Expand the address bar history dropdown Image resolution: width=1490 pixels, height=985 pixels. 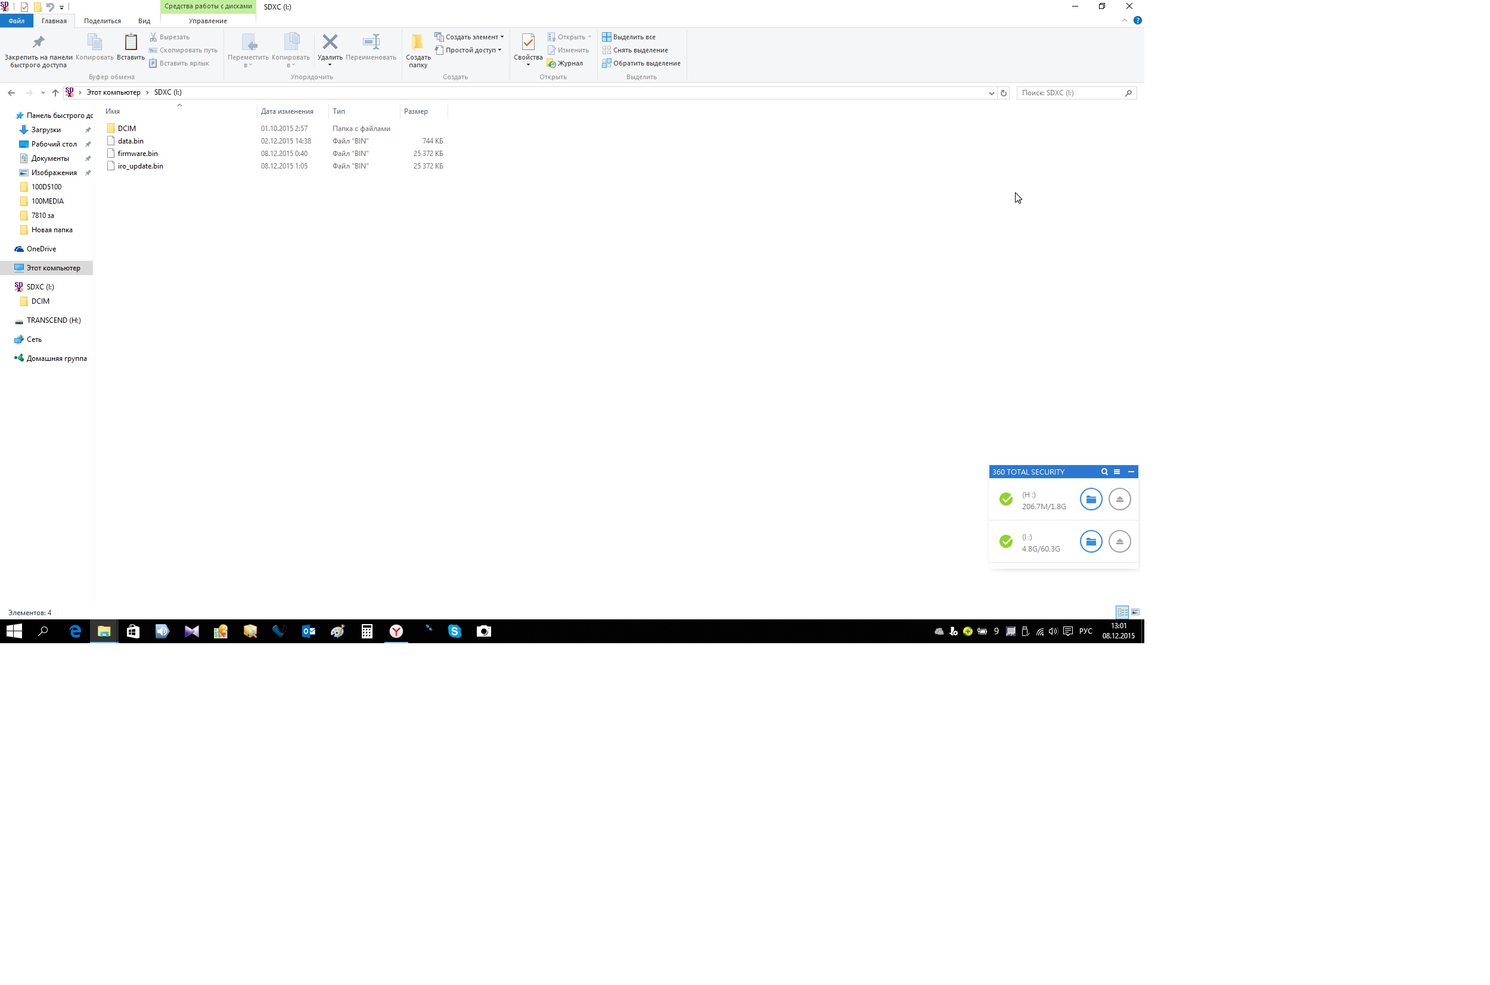coord(992,93)
